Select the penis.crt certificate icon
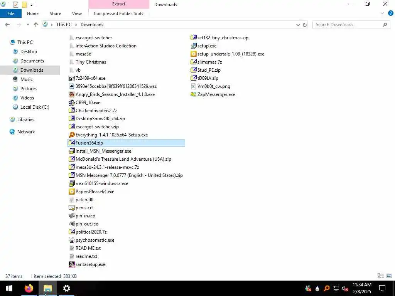Image resolution: width=395 pixels, height=296 pixels. click(71, 208)
